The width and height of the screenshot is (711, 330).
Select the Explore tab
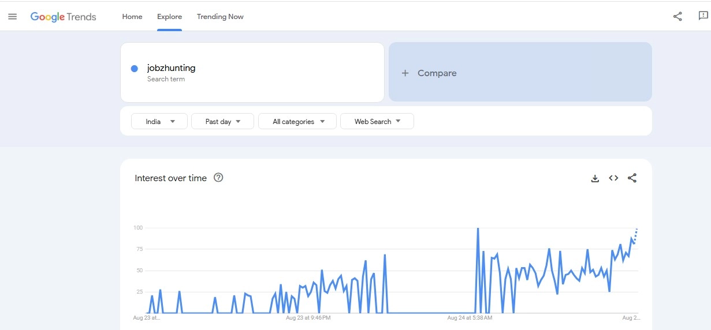coord(169,17)
